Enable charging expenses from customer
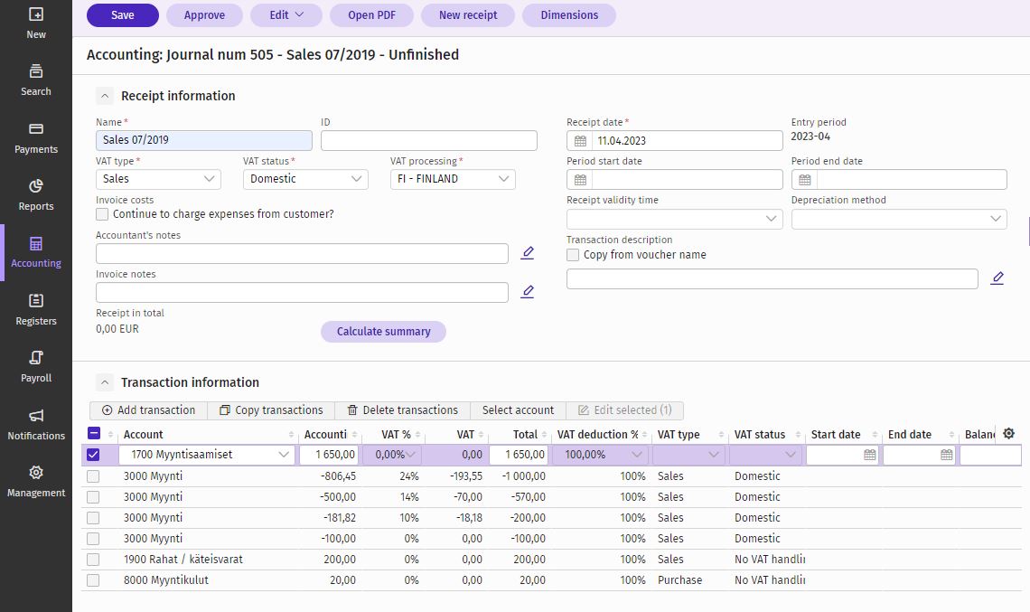The image size is (1030, 612). 103,213
